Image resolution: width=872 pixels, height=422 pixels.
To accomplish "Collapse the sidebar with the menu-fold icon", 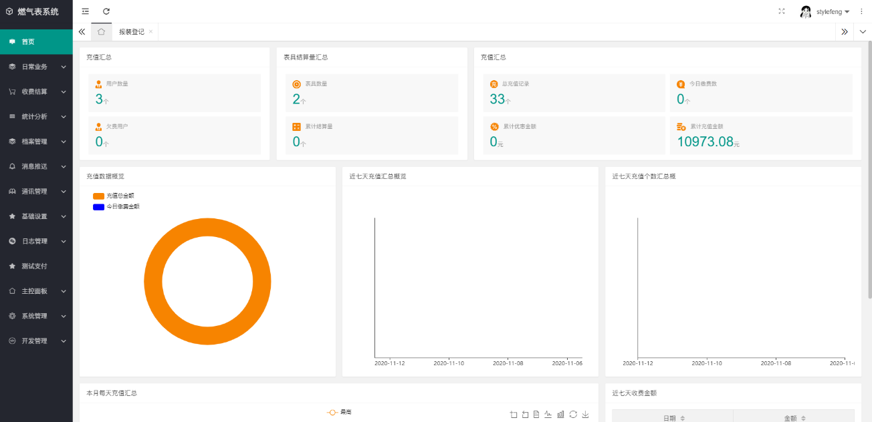I will 85,11.
